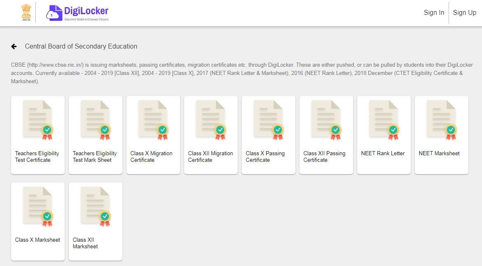The width and height of the screenshot is (482, 266).
Task: Click the 'Class X Passing Certificate' label
Action: [x=265, y=156]
